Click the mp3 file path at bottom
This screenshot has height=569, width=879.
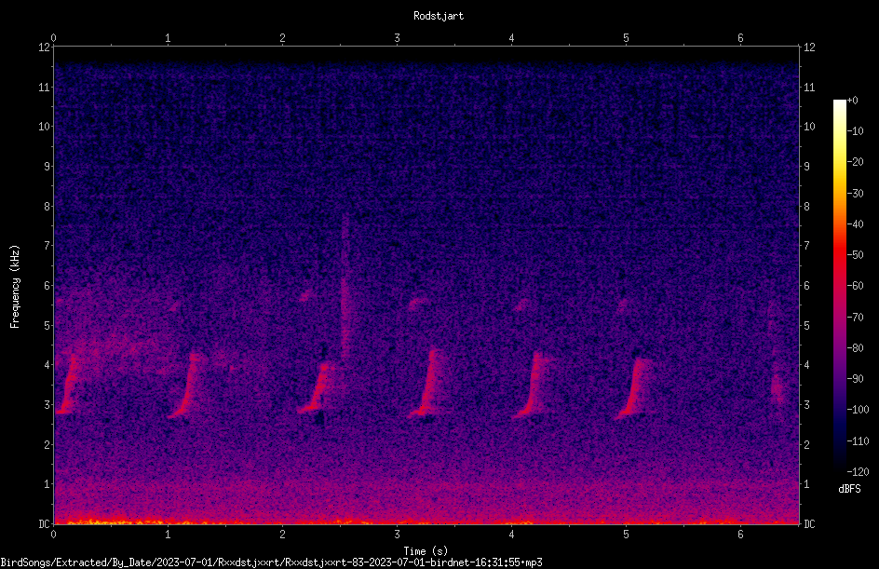271,562
